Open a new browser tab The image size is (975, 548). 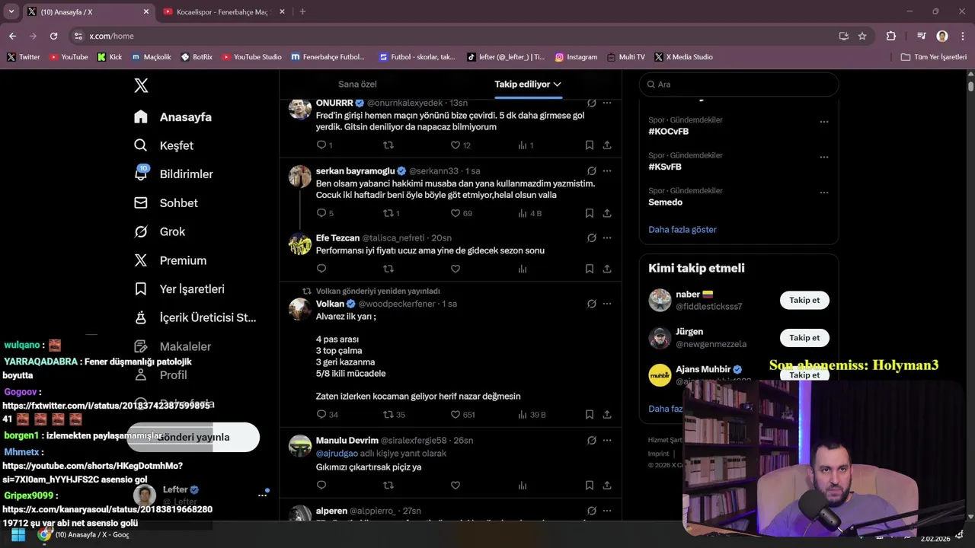pos(302,11)
